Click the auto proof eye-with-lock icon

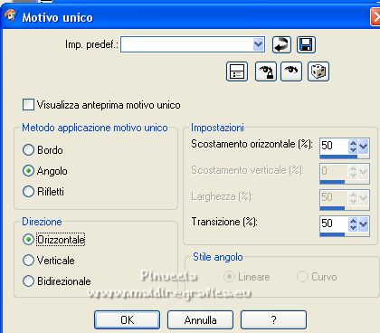[266, 71]
